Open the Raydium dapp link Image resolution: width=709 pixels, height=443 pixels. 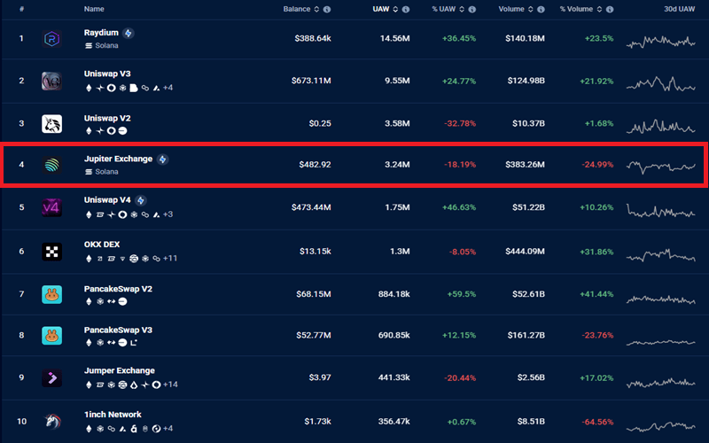pyautogui.click(x=101, y=33)
